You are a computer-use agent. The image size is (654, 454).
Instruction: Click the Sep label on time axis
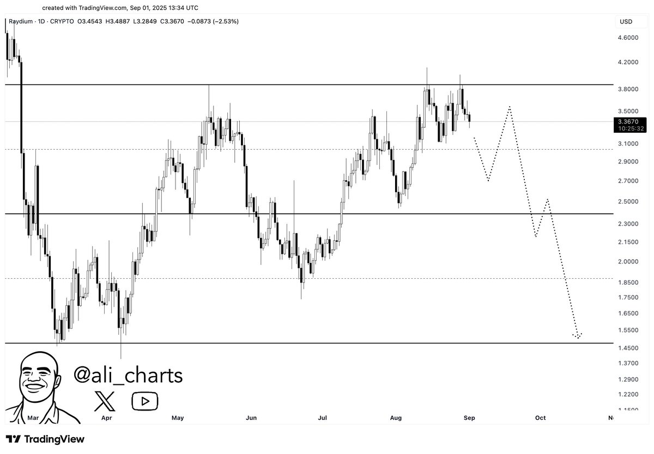click(x=469, y=418)
